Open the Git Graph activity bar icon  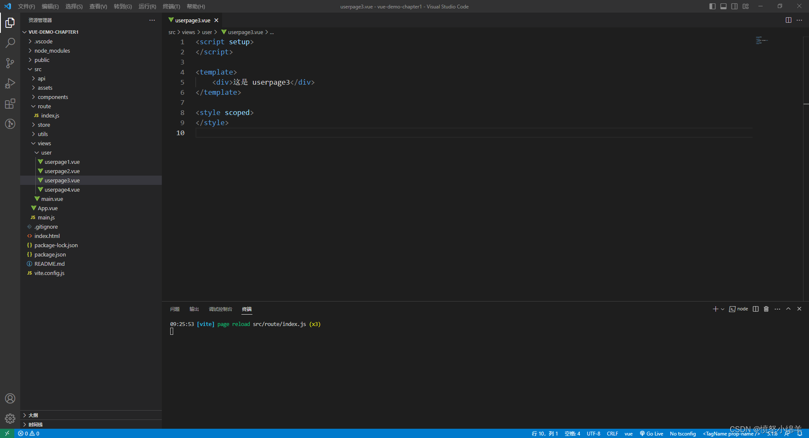pos(10,124)
